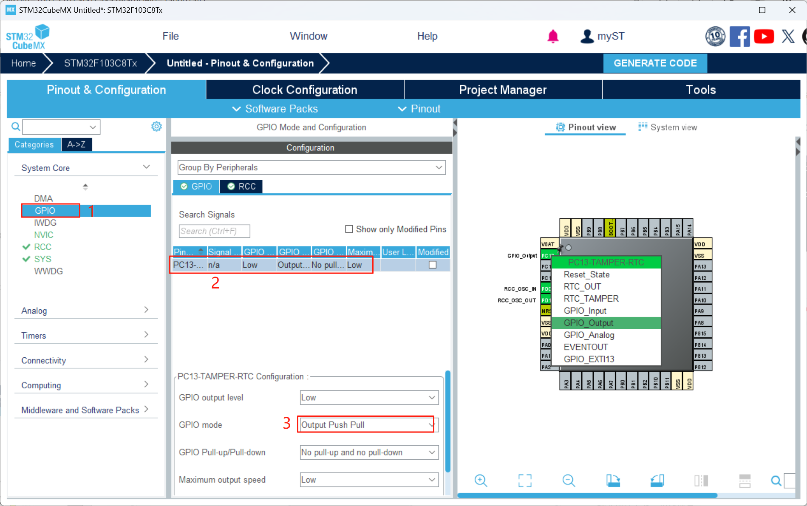Fit the chip to the view area
The width and height of the screenshot is (807, 506).
(525, 481)
